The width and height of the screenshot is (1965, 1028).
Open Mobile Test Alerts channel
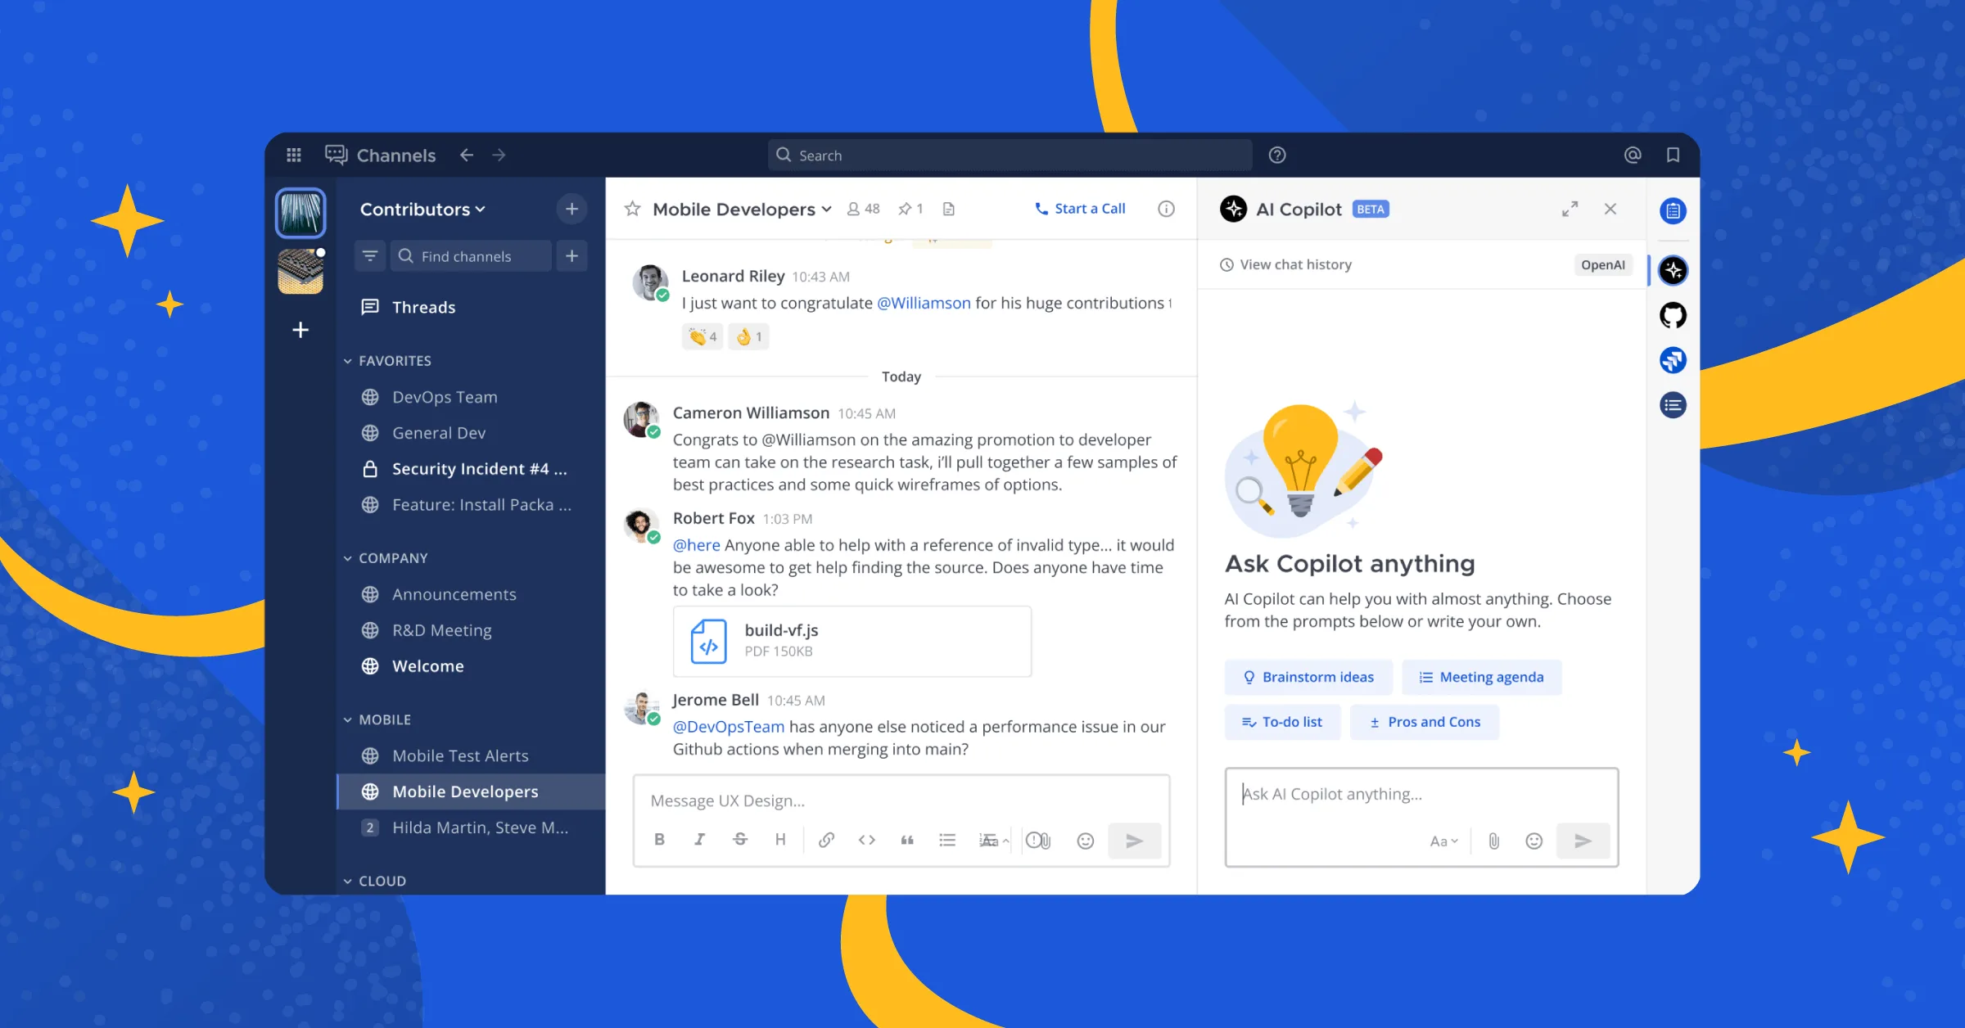471,755
